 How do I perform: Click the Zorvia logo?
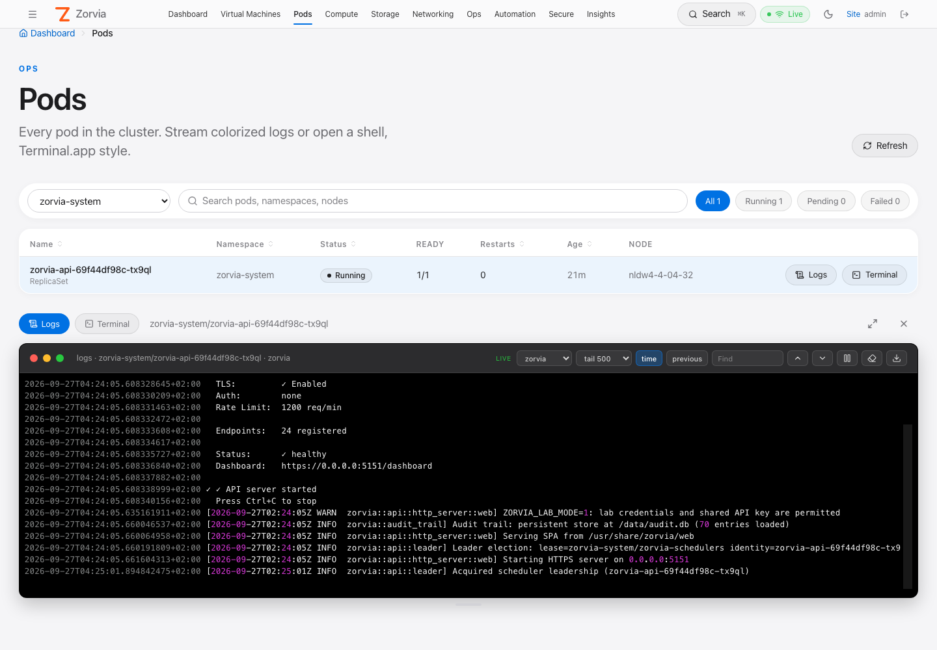tap(81, 14)
